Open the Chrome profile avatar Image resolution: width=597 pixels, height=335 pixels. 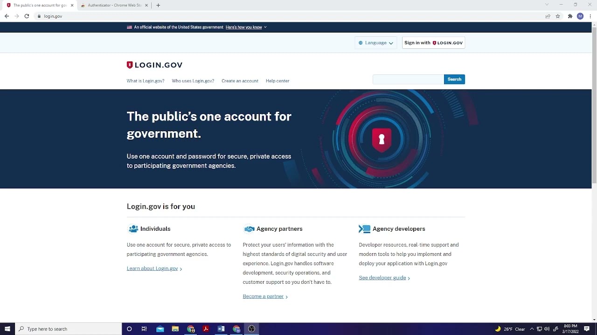[x=580, y=16]
